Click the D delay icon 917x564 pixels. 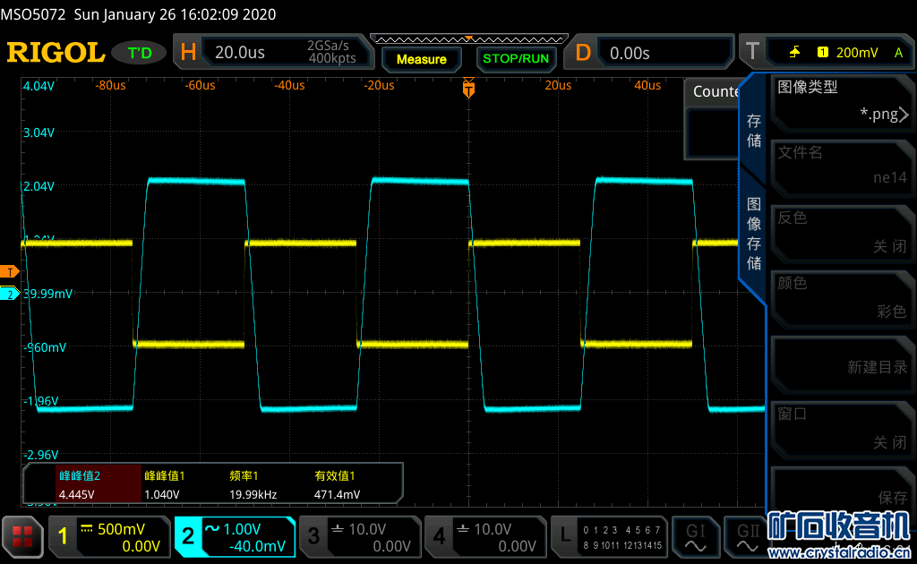pos(583,53)
